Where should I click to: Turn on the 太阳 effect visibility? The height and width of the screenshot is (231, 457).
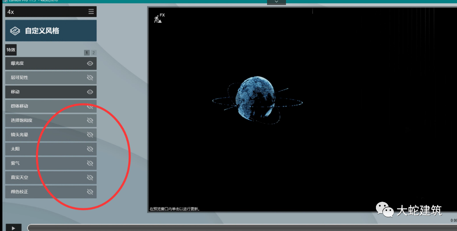pos(90,149)
